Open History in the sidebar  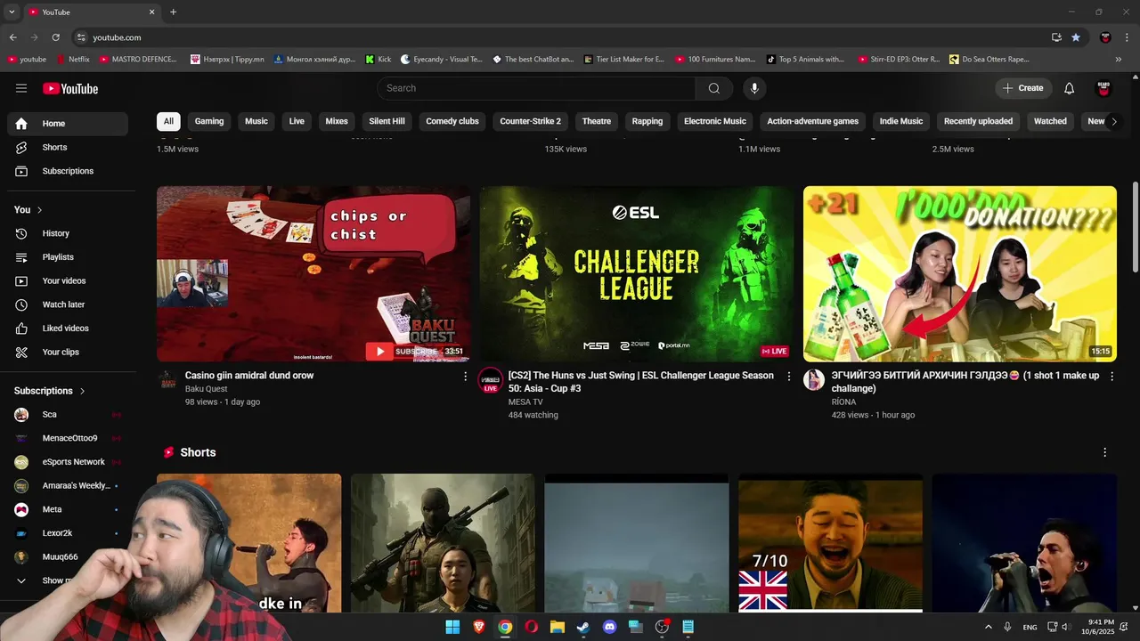68,233
